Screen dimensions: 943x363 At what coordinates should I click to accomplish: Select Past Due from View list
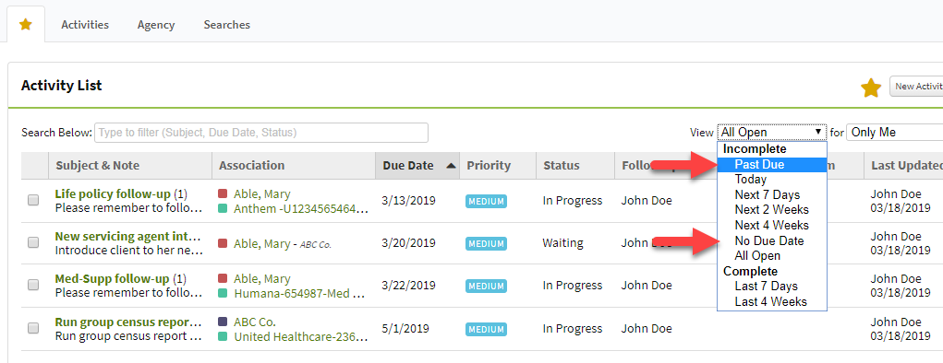pyautogui.click(x=771, y=164)
